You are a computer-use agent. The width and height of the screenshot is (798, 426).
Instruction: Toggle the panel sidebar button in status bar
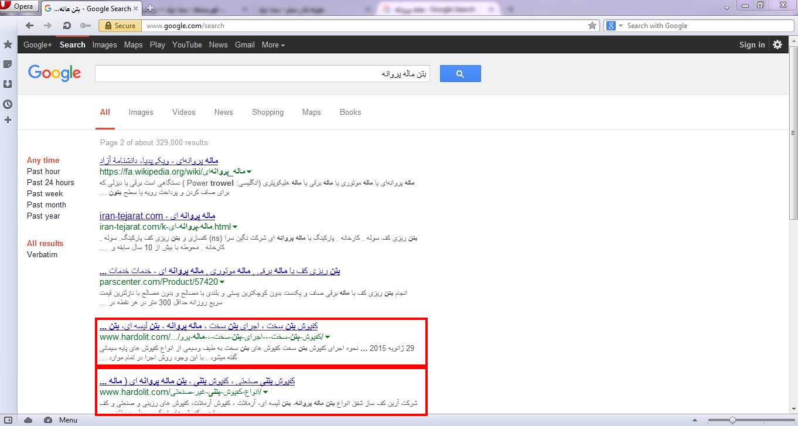pyautogui.click(x=8, y=420)
